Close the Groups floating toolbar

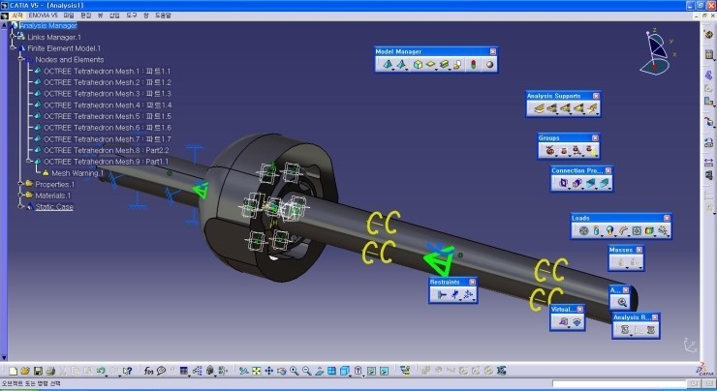tap(595, 137)
